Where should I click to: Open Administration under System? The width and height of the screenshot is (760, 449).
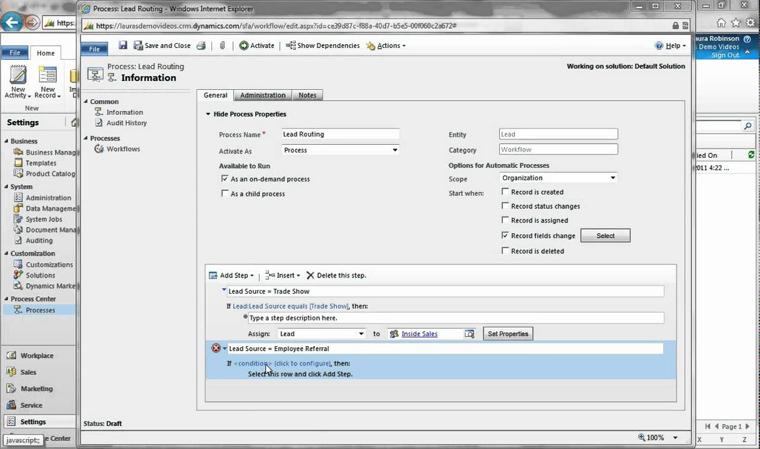49,198
